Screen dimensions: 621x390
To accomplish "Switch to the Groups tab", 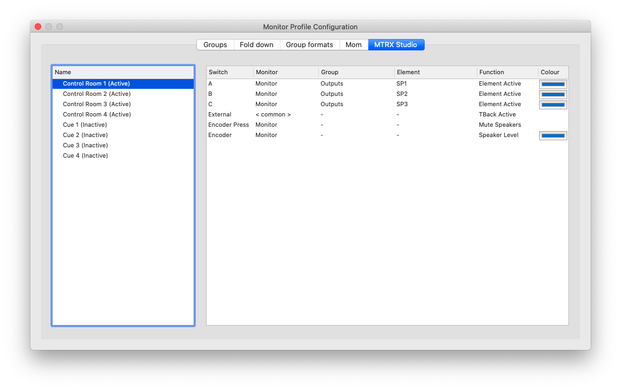I will [x=215, y=45].
